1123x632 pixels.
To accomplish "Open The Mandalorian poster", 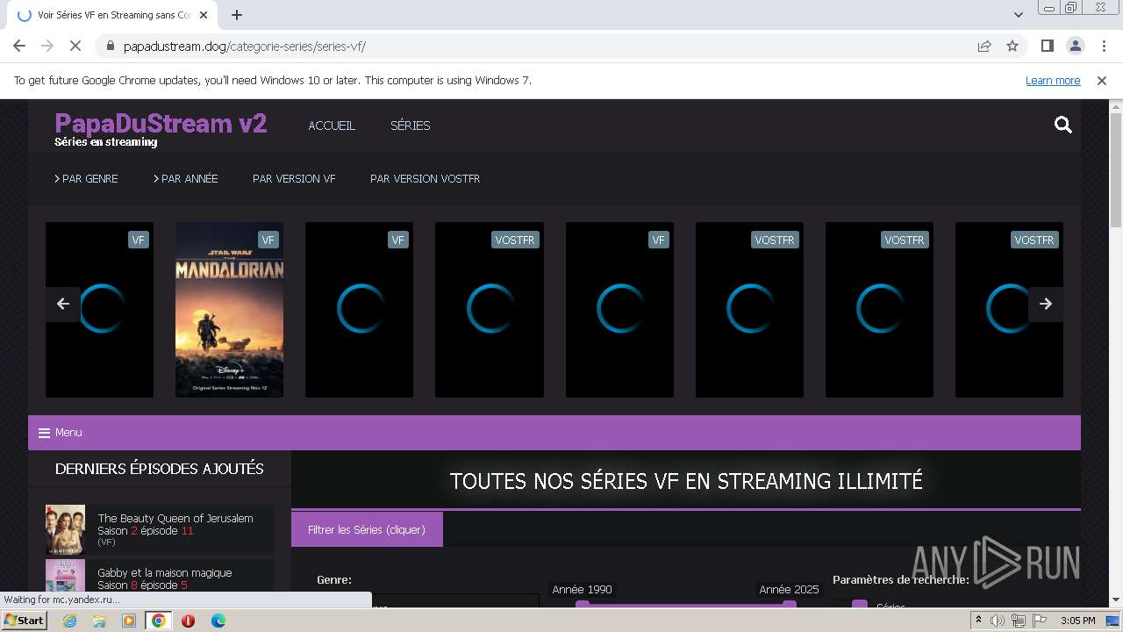I will pos(229,310).
